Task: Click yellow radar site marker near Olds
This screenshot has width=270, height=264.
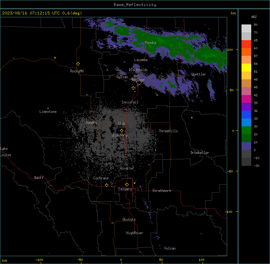Action: tap(122, 130)
